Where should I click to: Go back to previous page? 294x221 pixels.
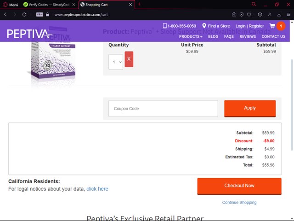tap(5, 14)
